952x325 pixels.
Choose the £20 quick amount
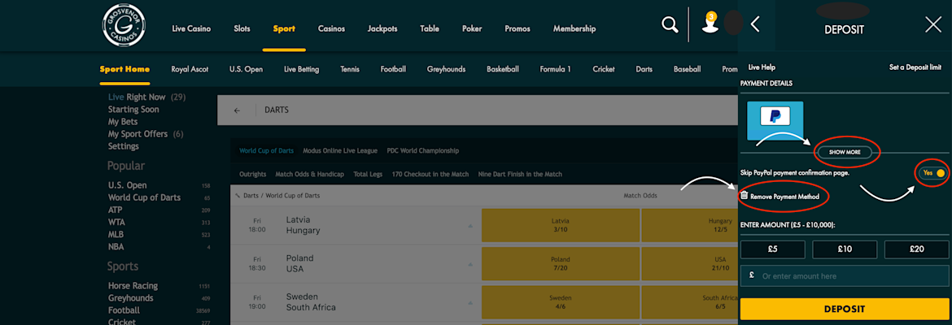click(x=916, y=249)
